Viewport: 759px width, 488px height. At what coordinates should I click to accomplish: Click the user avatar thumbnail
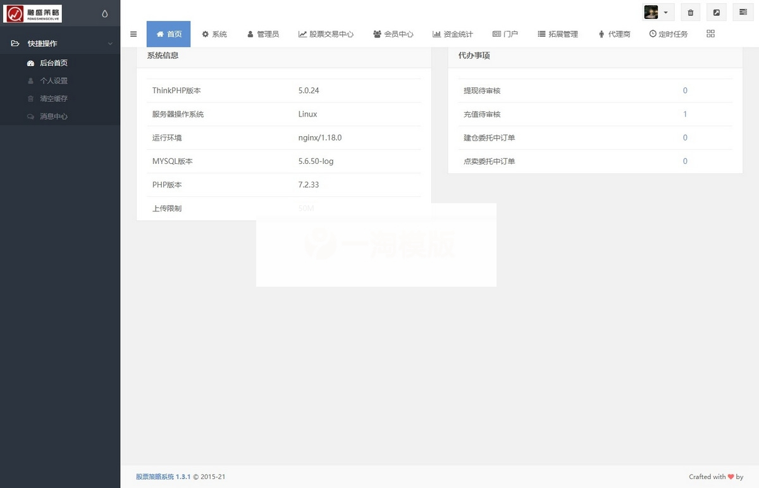click(651, 12)
